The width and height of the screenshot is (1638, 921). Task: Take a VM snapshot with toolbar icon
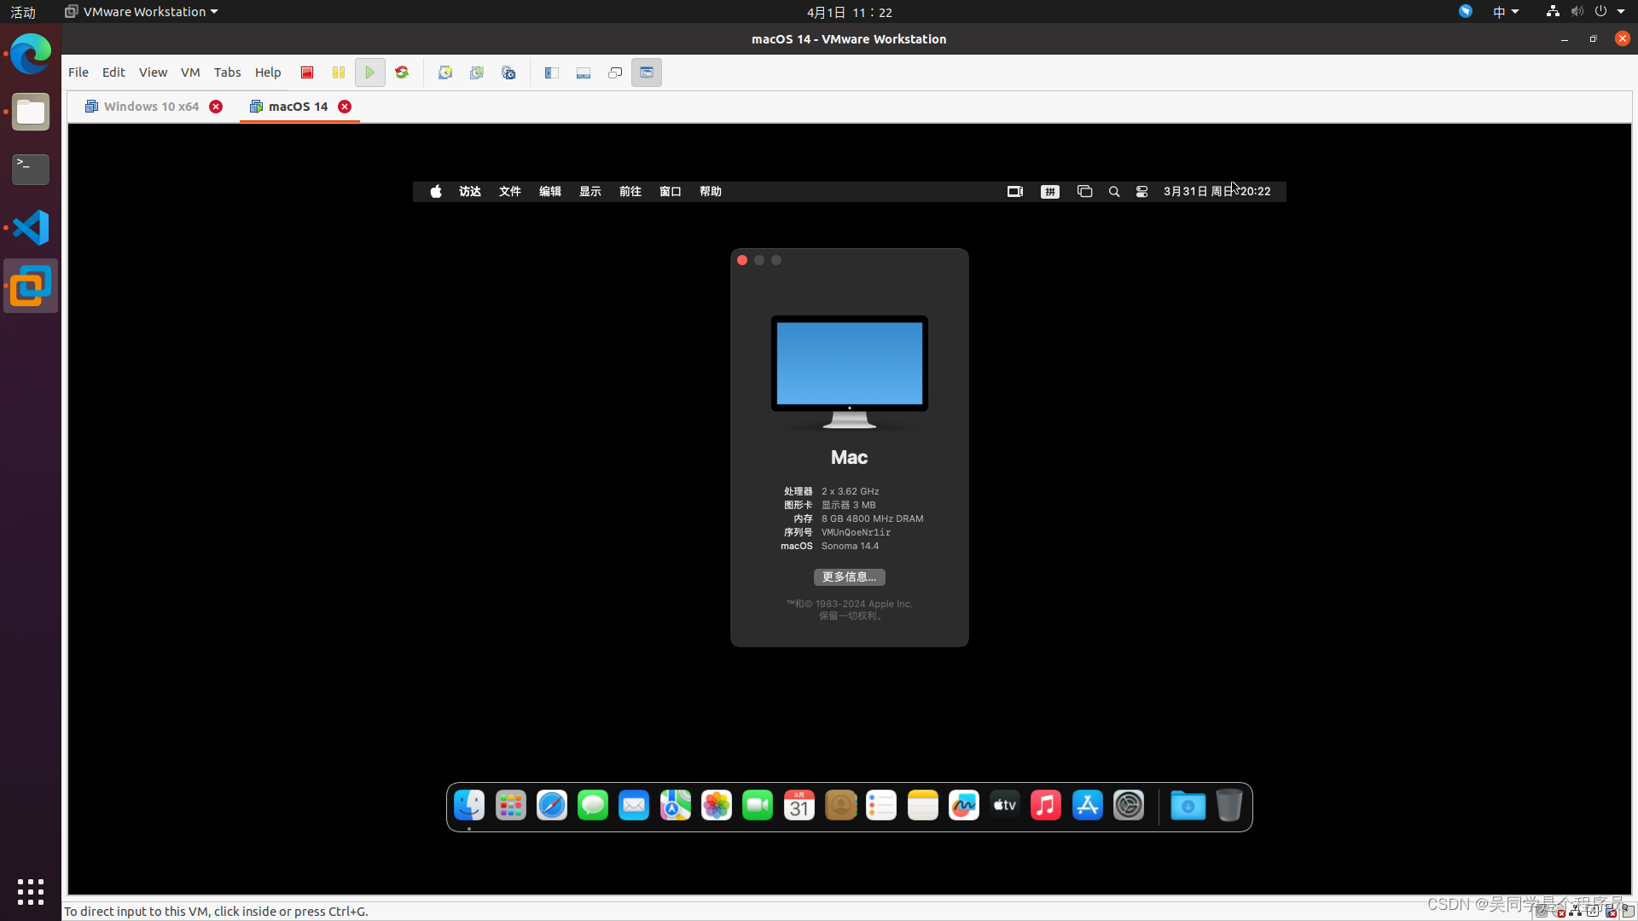coord(445,72)
